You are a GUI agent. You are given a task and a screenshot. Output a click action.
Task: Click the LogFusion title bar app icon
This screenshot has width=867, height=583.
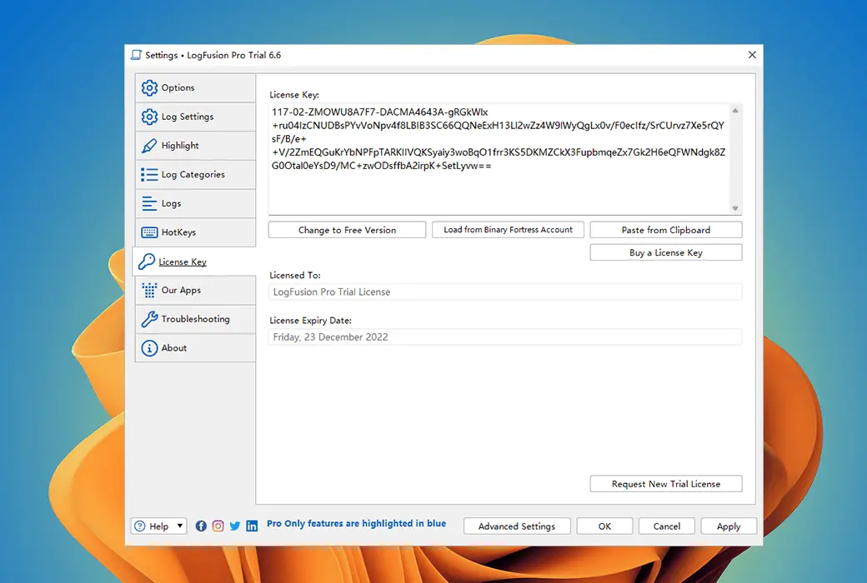pos(136,55)
